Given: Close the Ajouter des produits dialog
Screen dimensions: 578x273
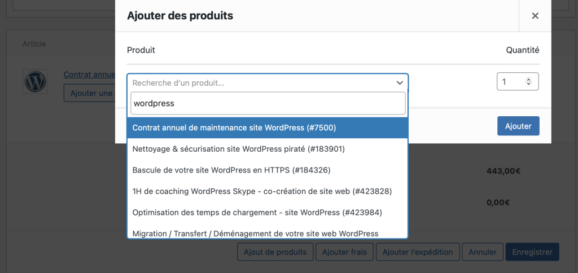Looking at the screenshot, I should coord(535,16).
